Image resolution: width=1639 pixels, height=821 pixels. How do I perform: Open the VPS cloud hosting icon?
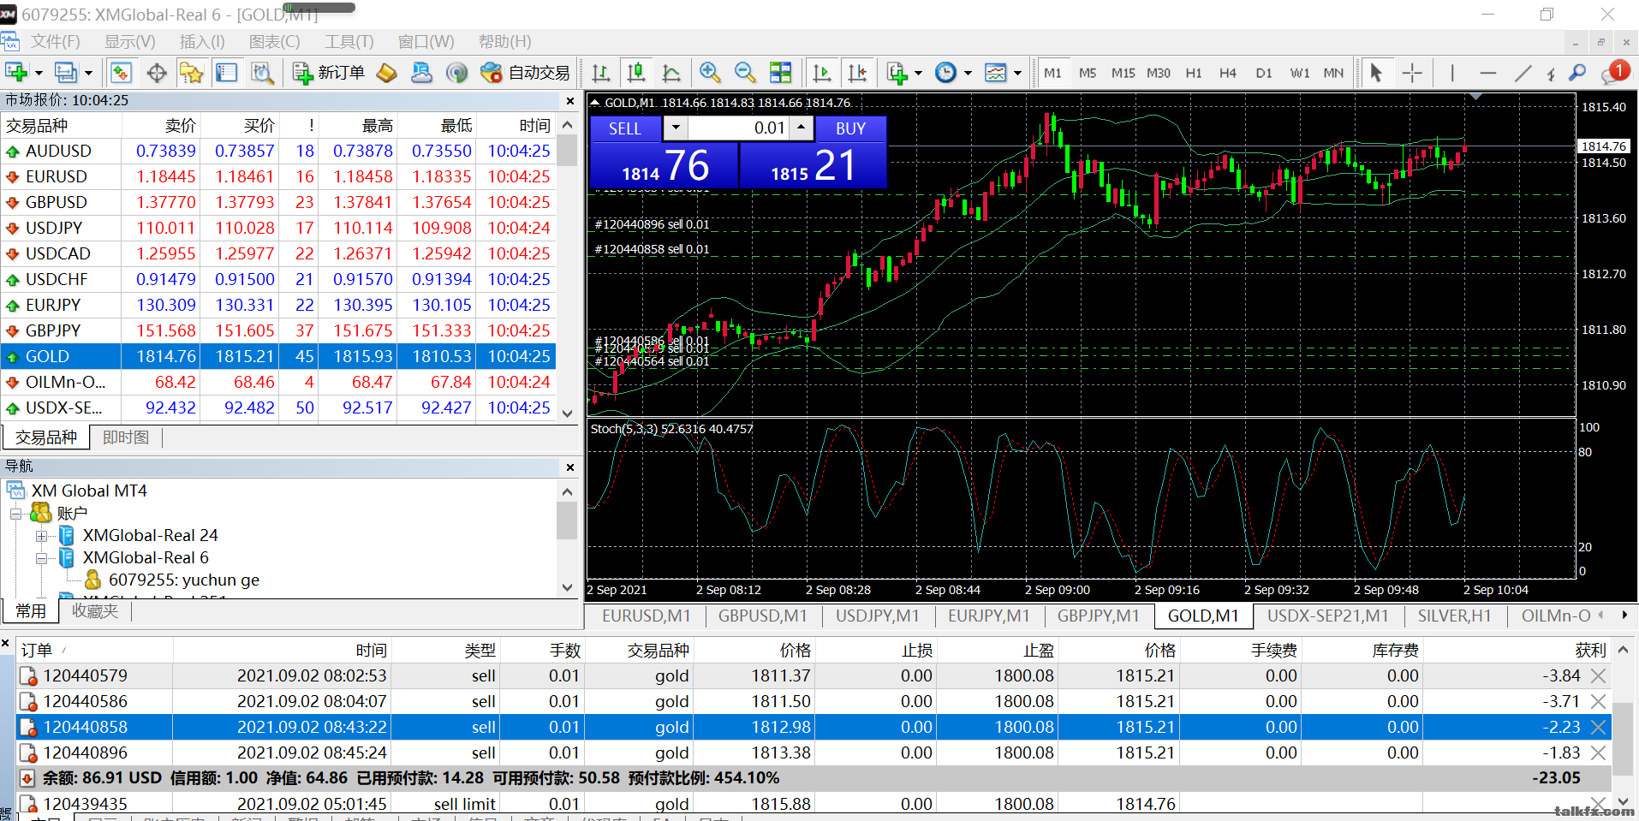tap(421, 73)
